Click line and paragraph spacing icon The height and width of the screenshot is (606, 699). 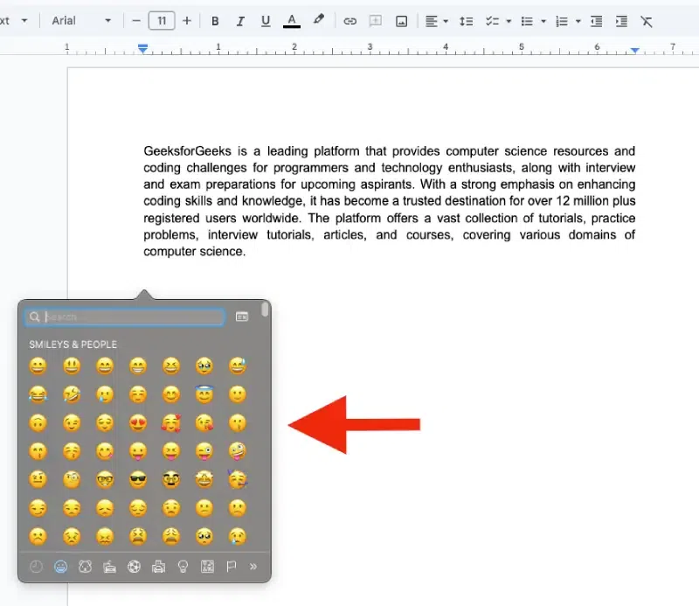click(467, 21)
